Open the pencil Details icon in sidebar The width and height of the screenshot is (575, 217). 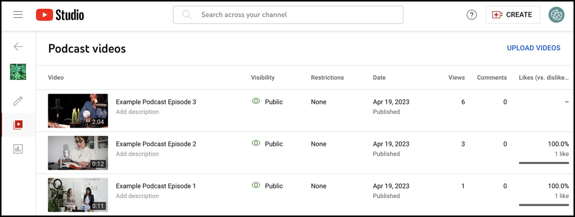pos(18,101)
